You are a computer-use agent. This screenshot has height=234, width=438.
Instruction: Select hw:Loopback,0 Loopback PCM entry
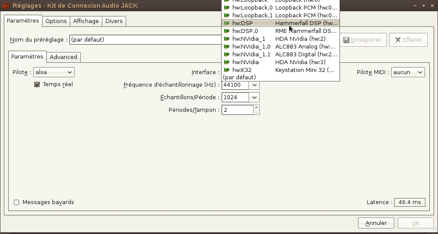pos(281,7)
